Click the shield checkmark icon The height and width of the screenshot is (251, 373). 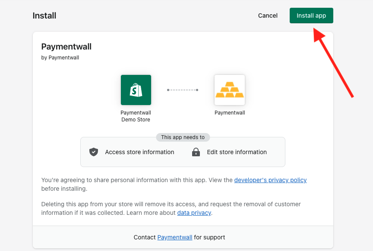pyautogui.click(x=94, y=152)
